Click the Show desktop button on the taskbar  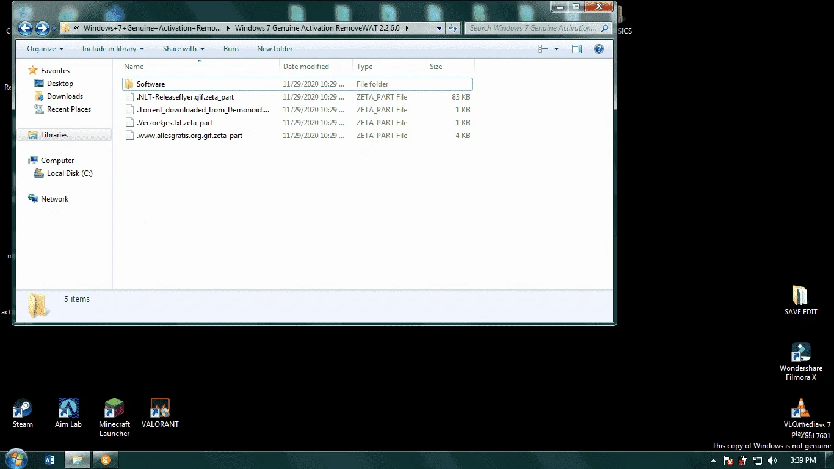[x=830, y=460]
